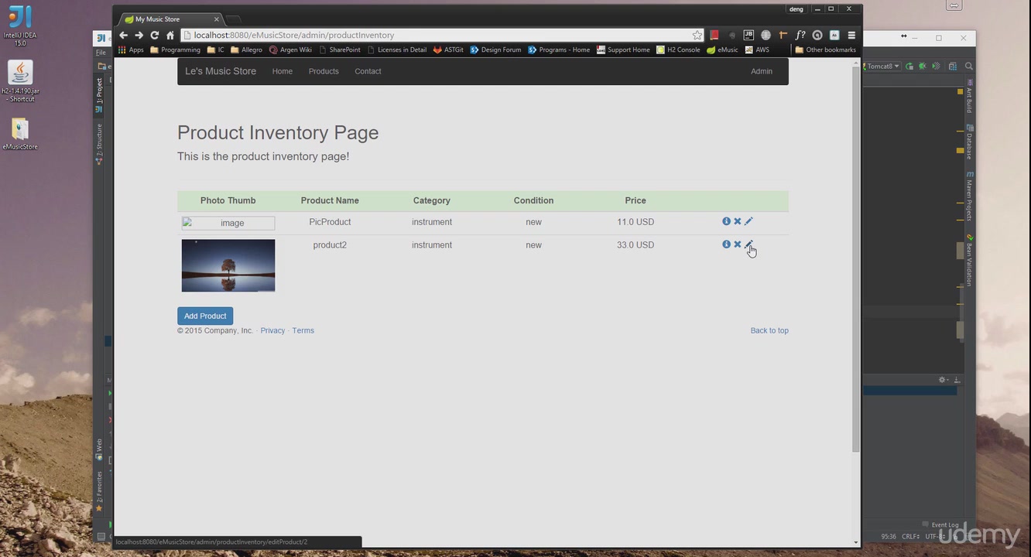The image size is (1031, 557).
Task: Close the My Music Store tab
Action: (217, 19)
